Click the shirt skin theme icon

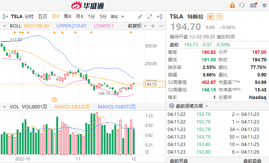tap(264, 5)
